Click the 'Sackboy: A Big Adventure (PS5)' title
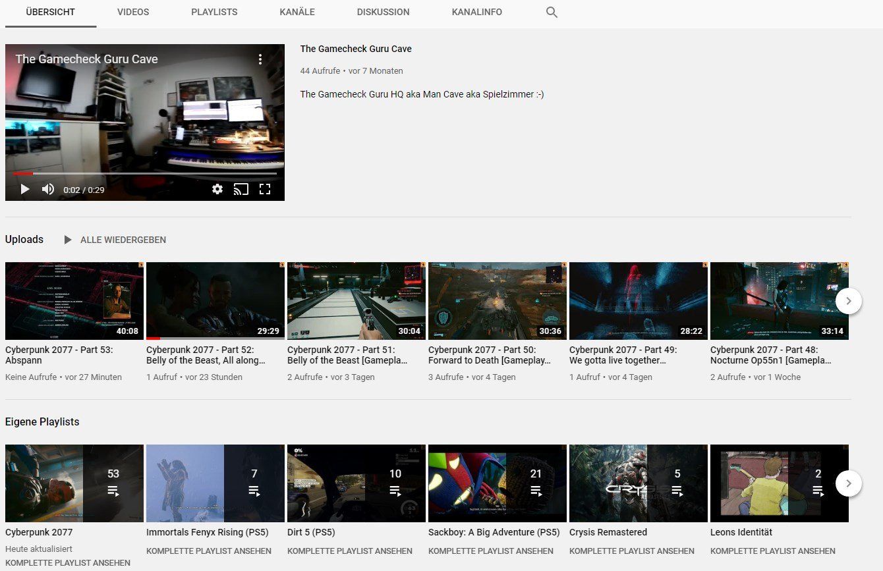The image size is (883, 571). (494, 532)
